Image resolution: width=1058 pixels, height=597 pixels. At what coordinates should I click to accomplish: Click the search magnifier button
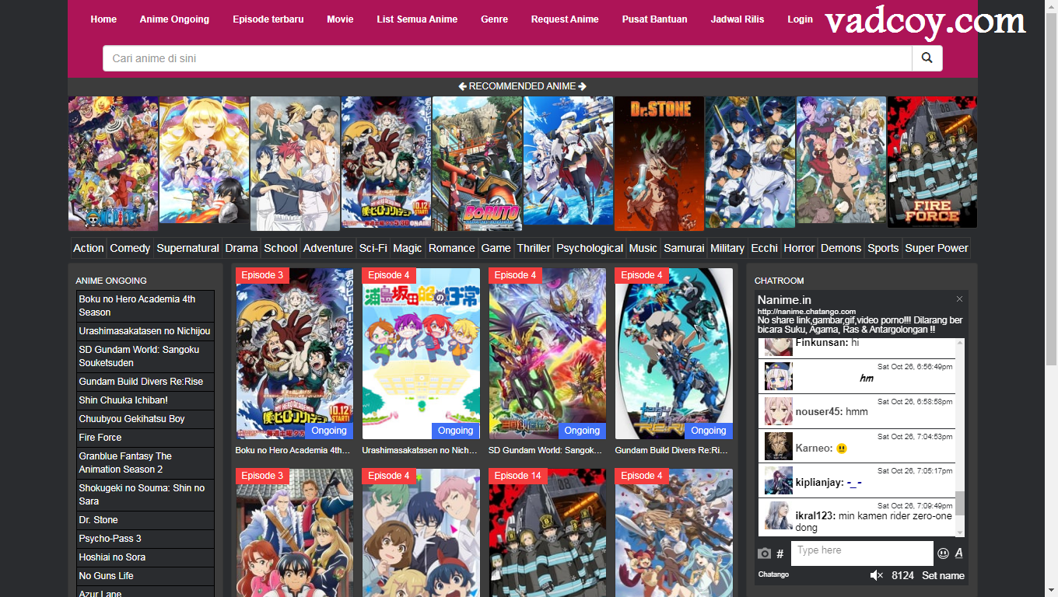coord(927,58)
